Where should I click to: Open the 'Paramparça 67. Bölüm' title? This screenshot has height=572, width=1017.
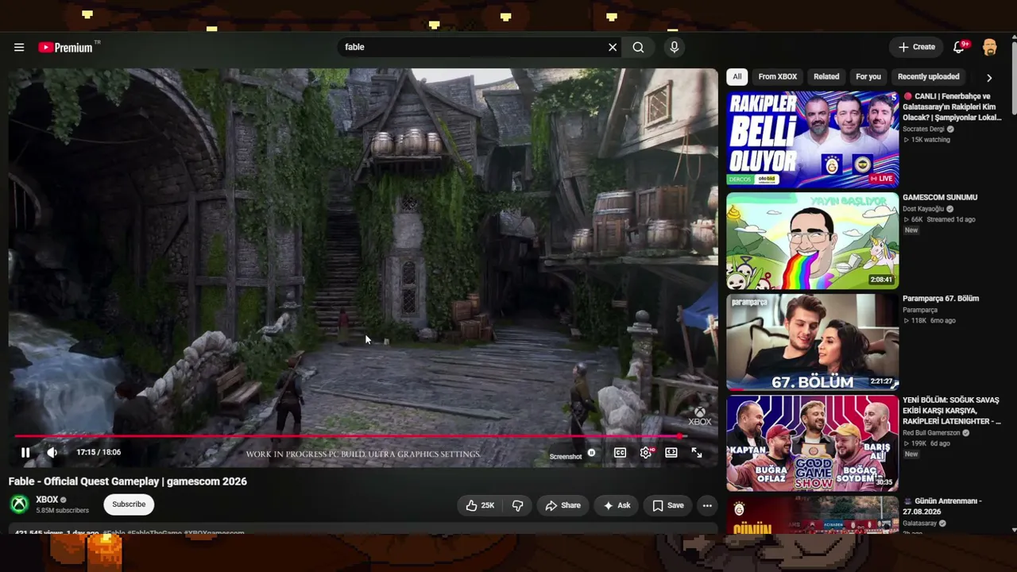pos(941,299)
